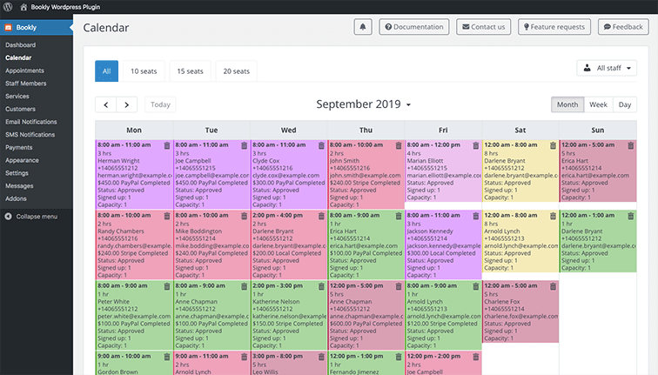Delete John Smith appointment via trash icon

399,145
